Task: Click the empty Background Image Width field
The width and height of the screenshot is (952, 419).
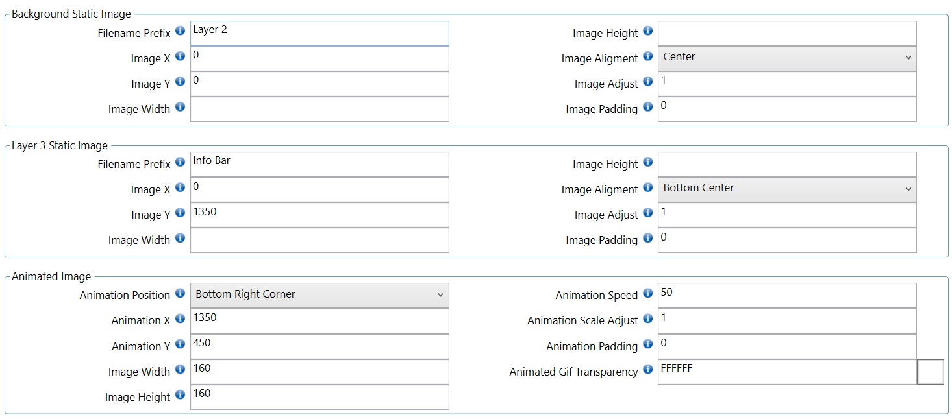Action: tap(319, 109)
